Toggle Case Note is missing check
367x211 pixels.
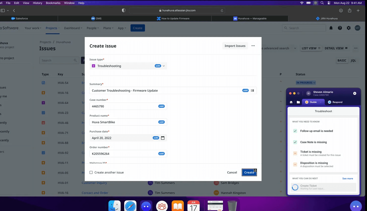(295, 142)
